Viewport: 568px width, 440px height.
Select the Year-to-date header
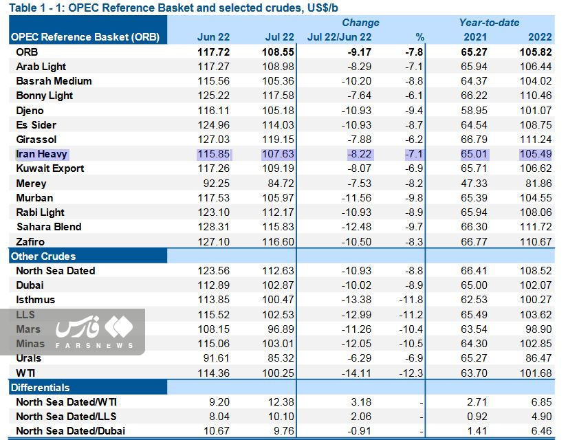pos(489,23)
